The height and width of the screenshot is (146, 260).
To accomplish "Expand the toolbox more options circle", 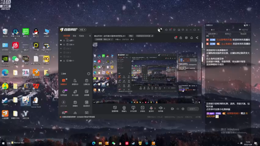I will coord(89,74).
